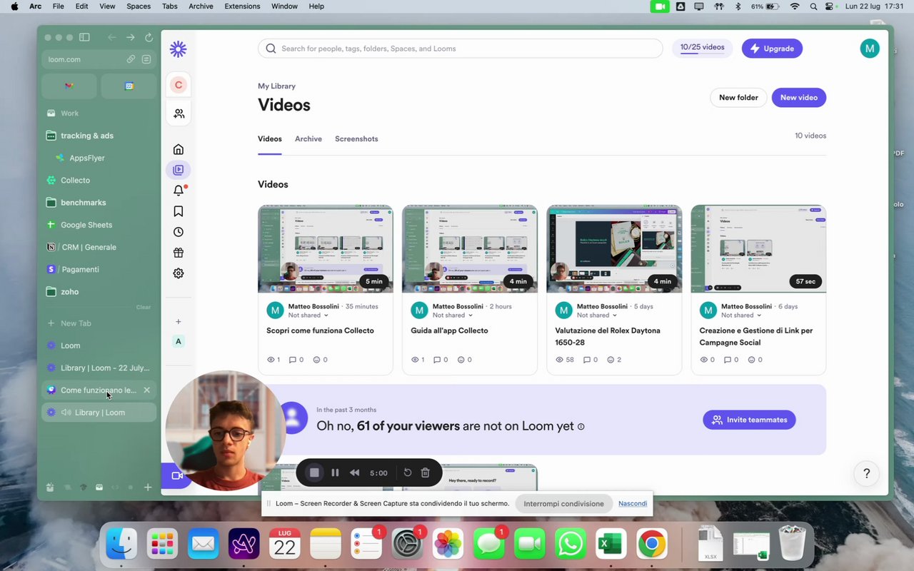
Task: Click the Loom starburst logo
Action: tap(179, 49)
